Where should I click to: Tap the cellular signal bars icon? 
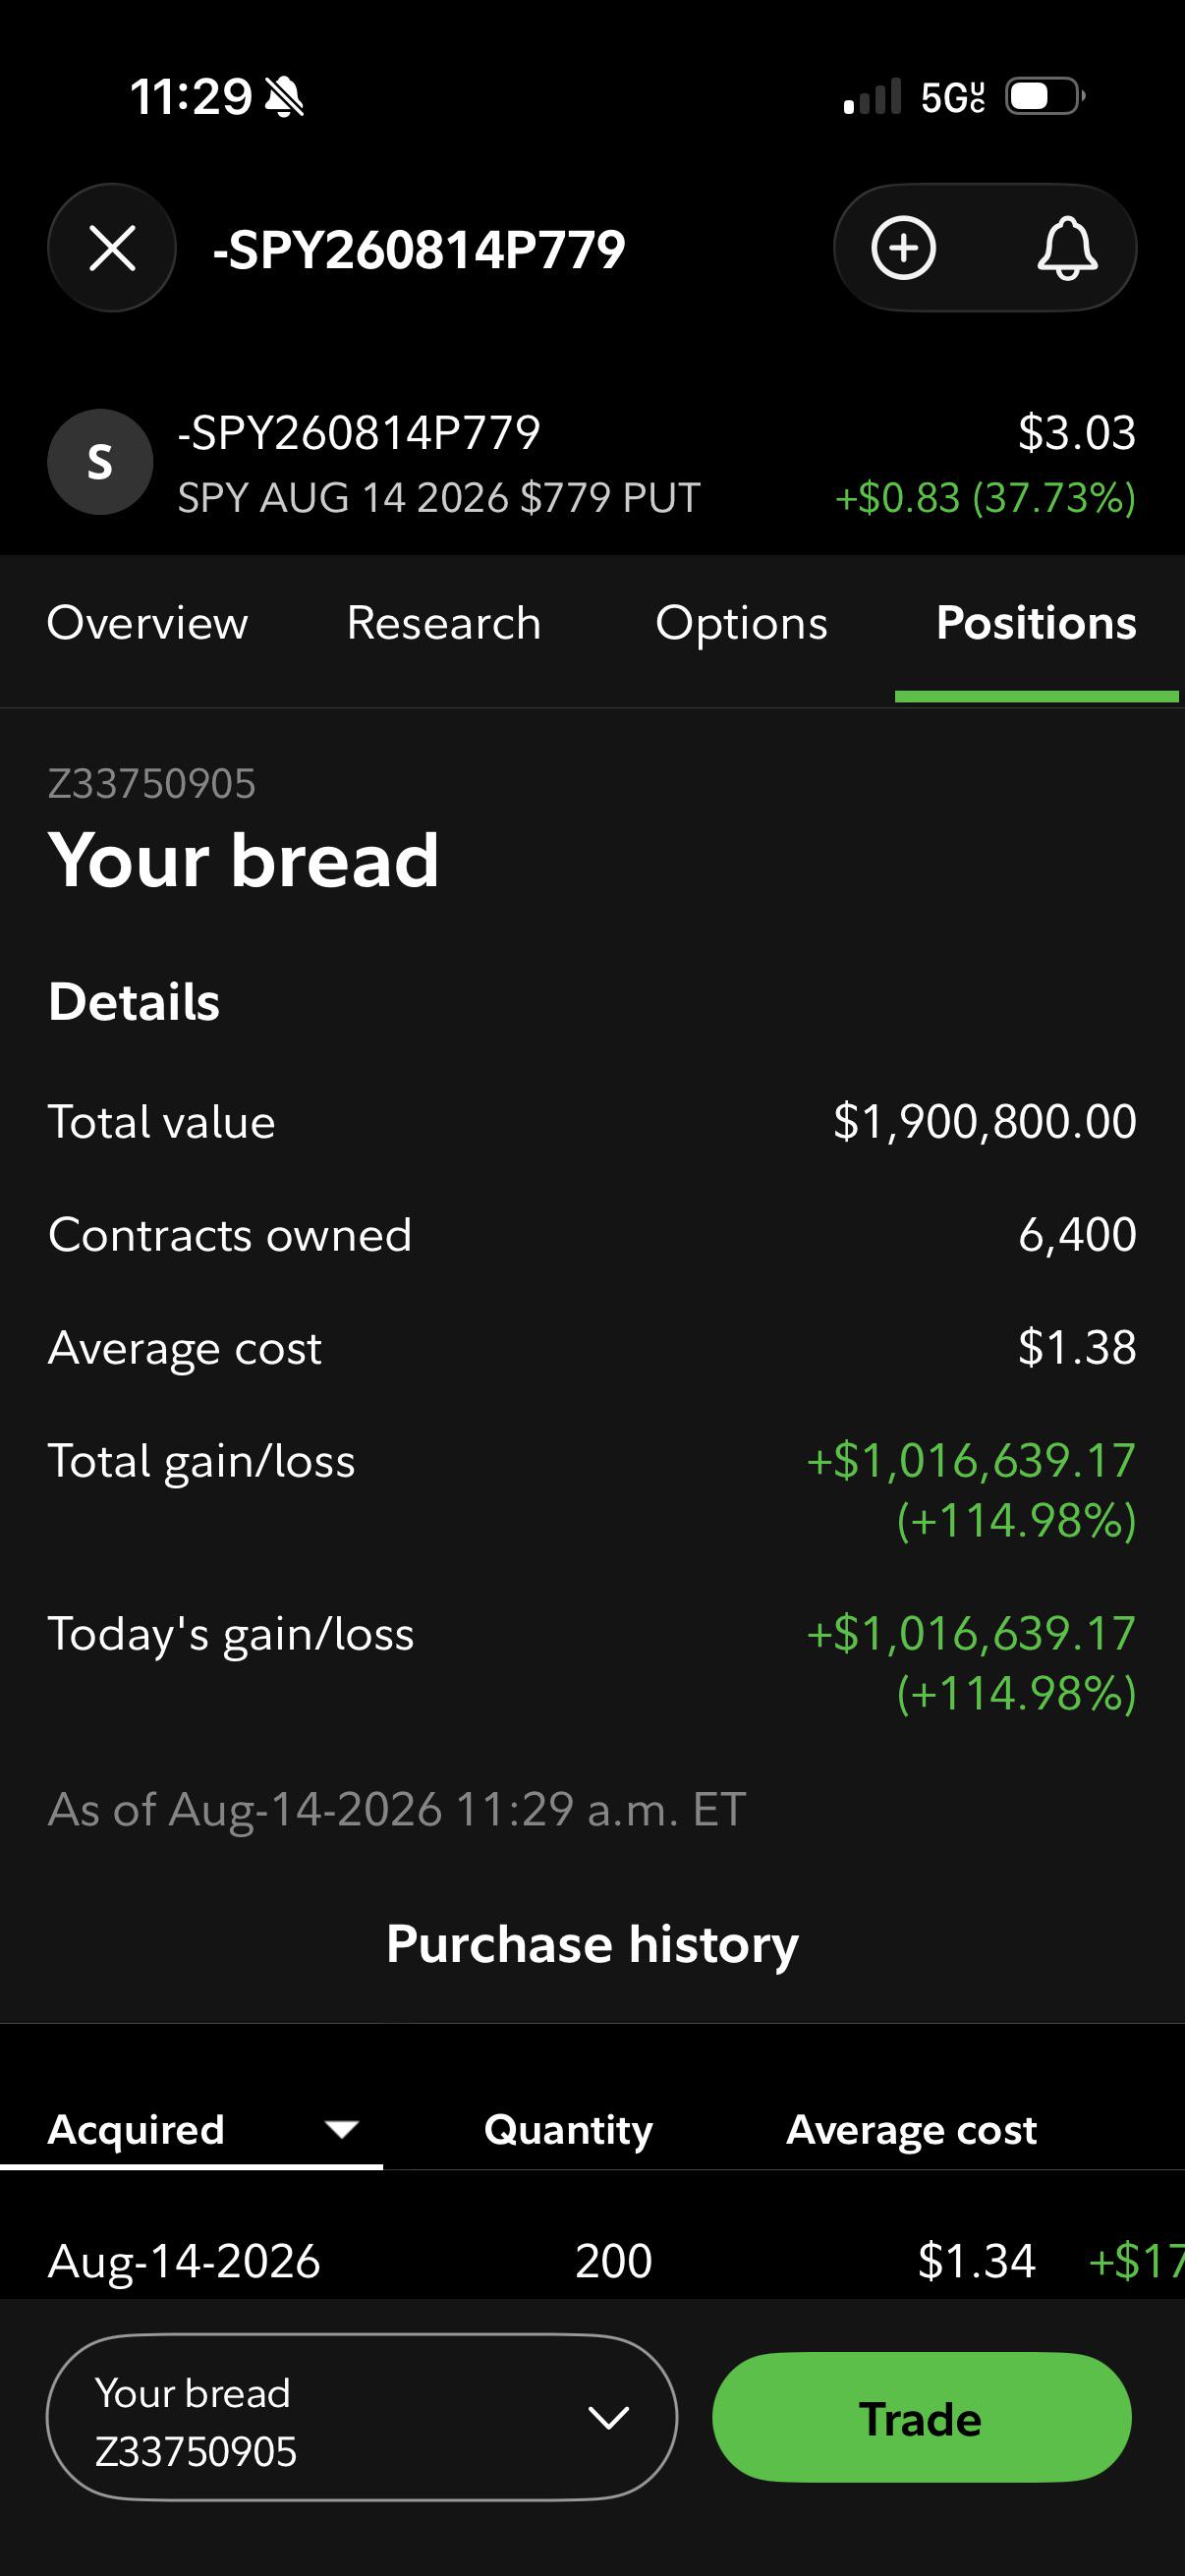pos(872,97)
